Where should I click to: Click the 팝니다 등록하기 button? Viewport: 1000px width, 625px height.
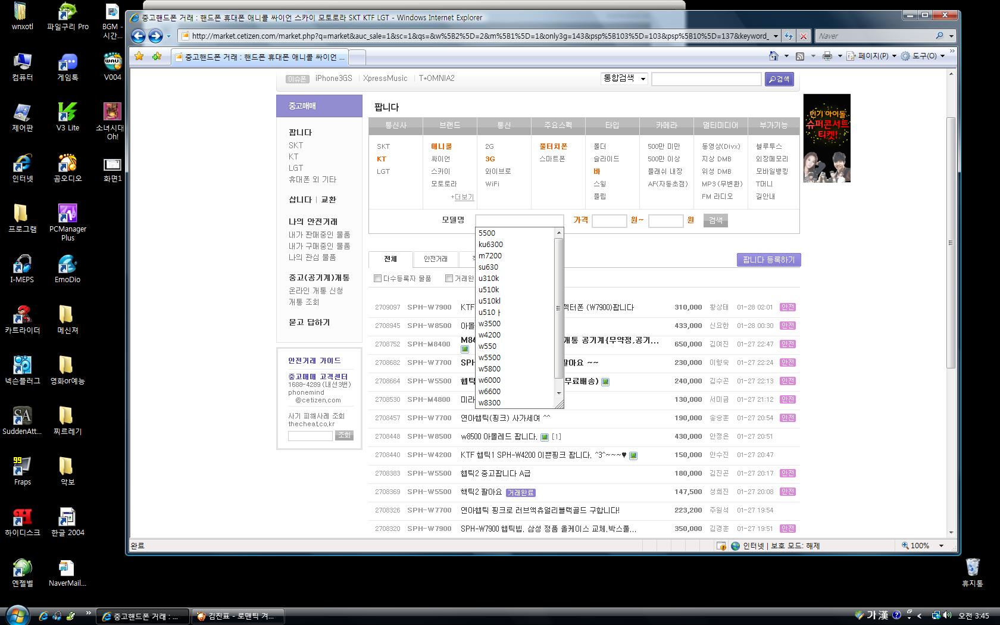click(768, 260)
